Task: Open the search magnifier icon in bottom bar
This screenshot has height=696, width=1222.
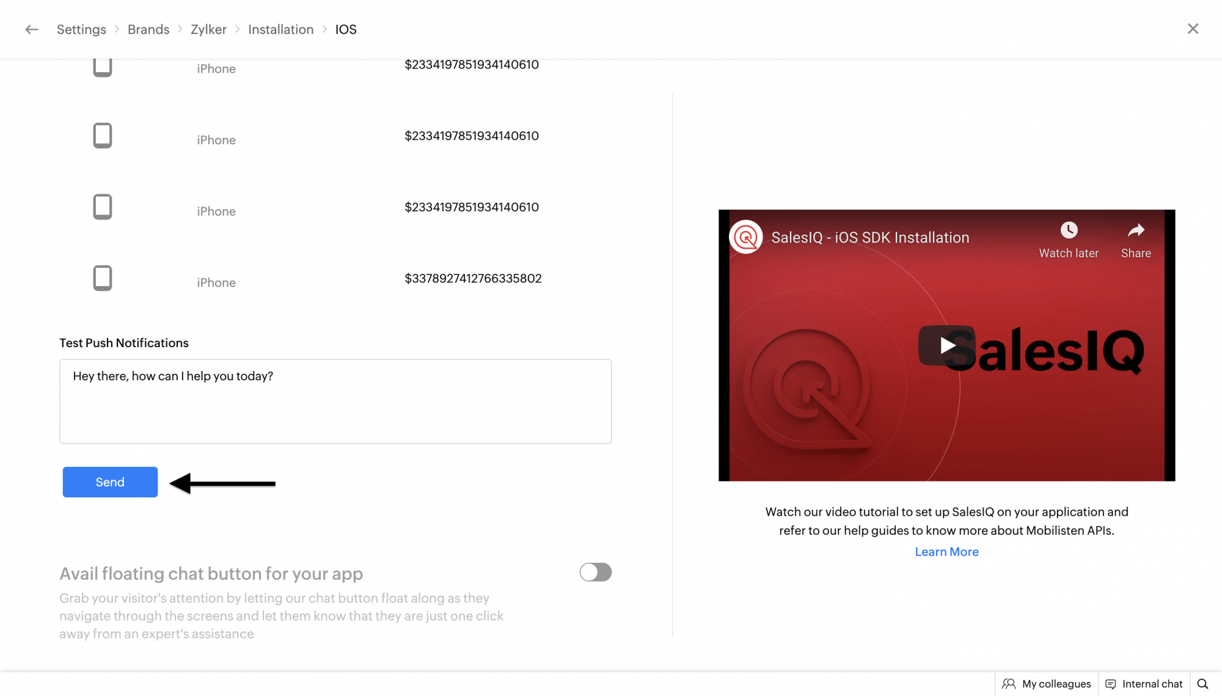Action: coord(1202,684)
